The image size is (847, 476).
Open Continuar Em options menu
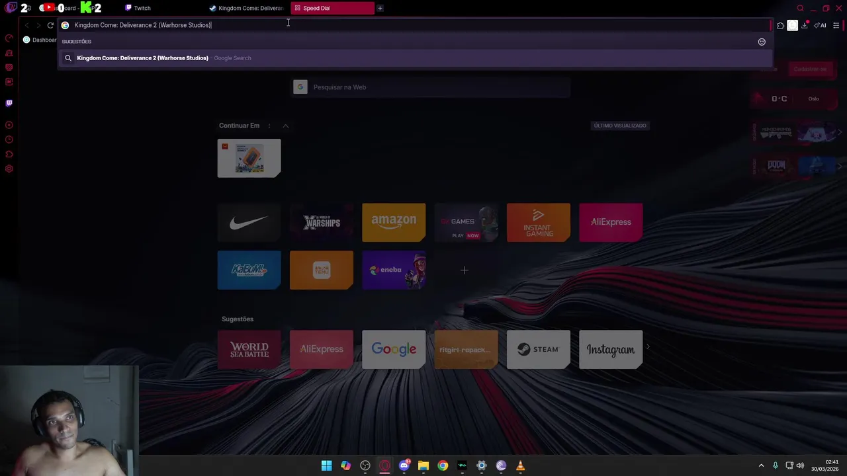[269, 126]
